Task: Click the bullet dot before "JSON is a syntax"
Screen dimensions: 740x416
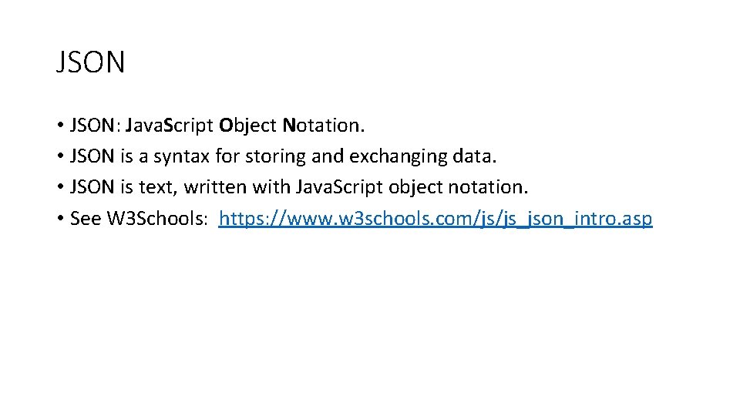Action: click(x=59, y=157)
